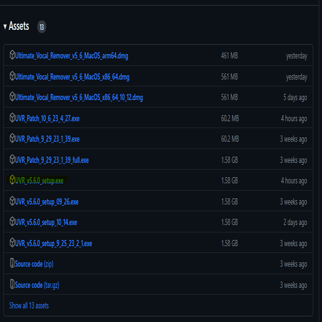Click zip file icon beside Source code (zip)

(12, 264)
